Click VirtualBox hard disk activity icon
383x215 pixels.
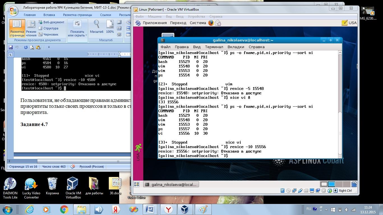coord(283,191)
